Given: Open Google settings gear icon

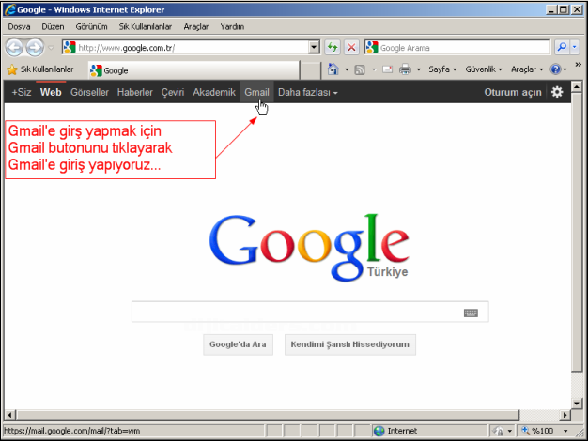Looking at the screenshot, I should click(557, 92).
